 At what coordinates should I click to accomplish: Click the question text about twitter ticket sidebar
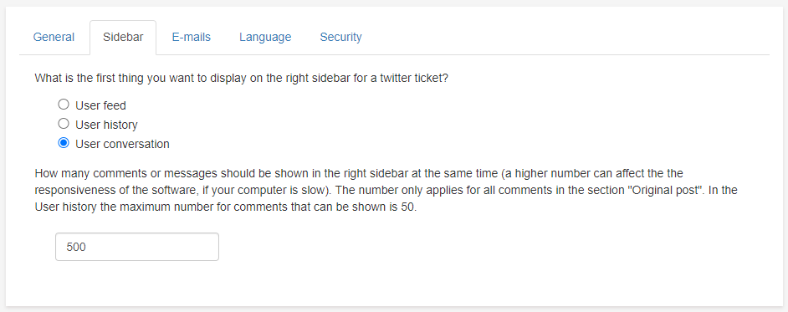point(241,79)
